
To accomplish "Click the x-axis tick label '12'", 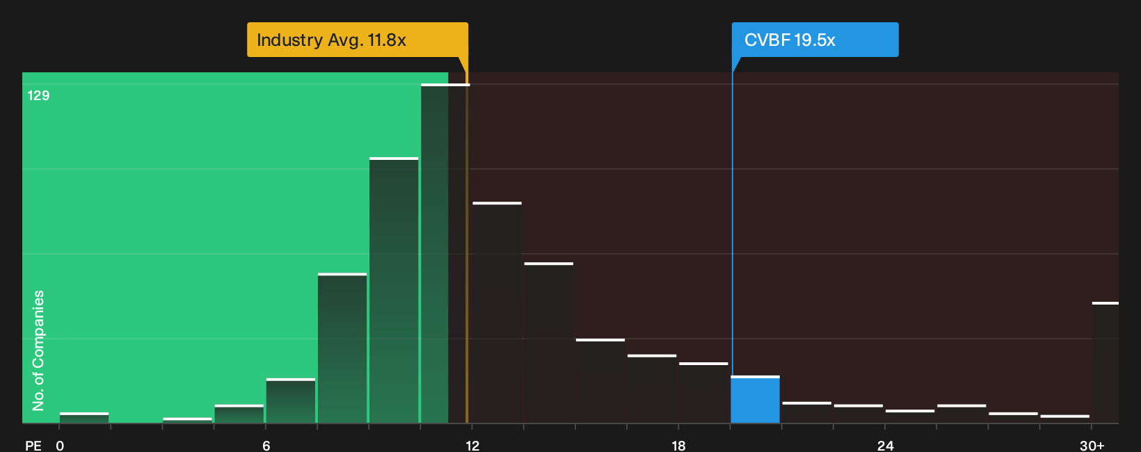I will coord(472,446).
